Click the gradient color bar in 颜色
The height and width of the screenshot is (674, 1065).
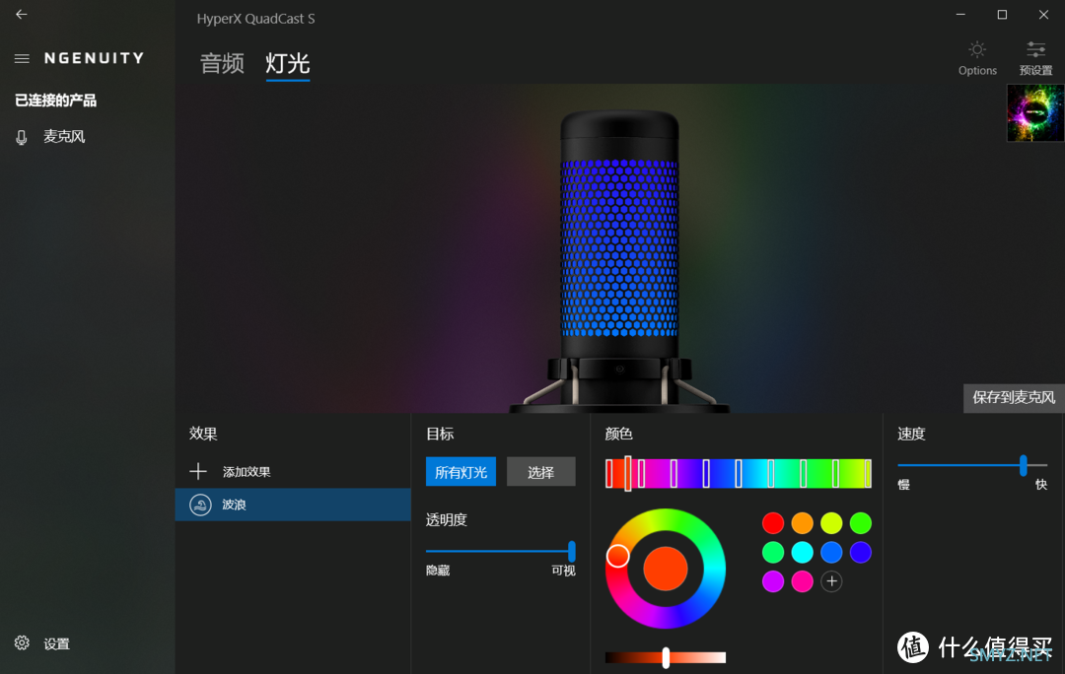coord(739,473)
